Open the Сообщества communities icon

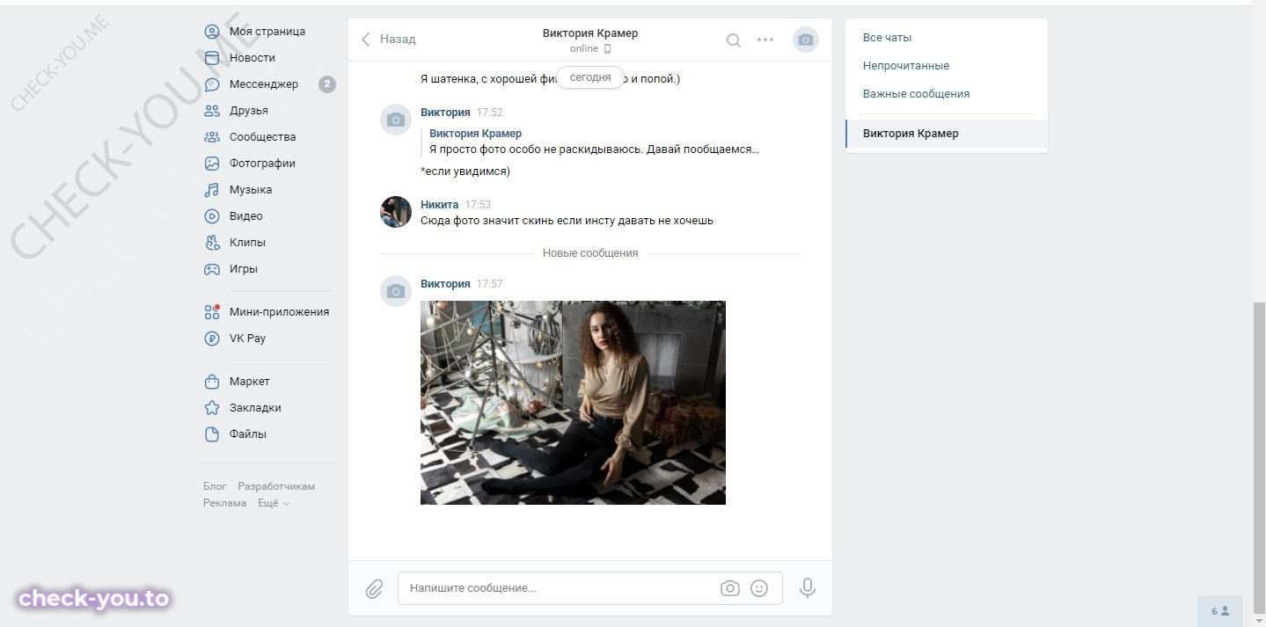coord(211,137)
